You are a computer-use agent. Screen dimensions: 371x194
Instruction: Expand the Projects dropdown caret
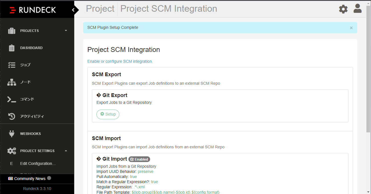(66, 31)
